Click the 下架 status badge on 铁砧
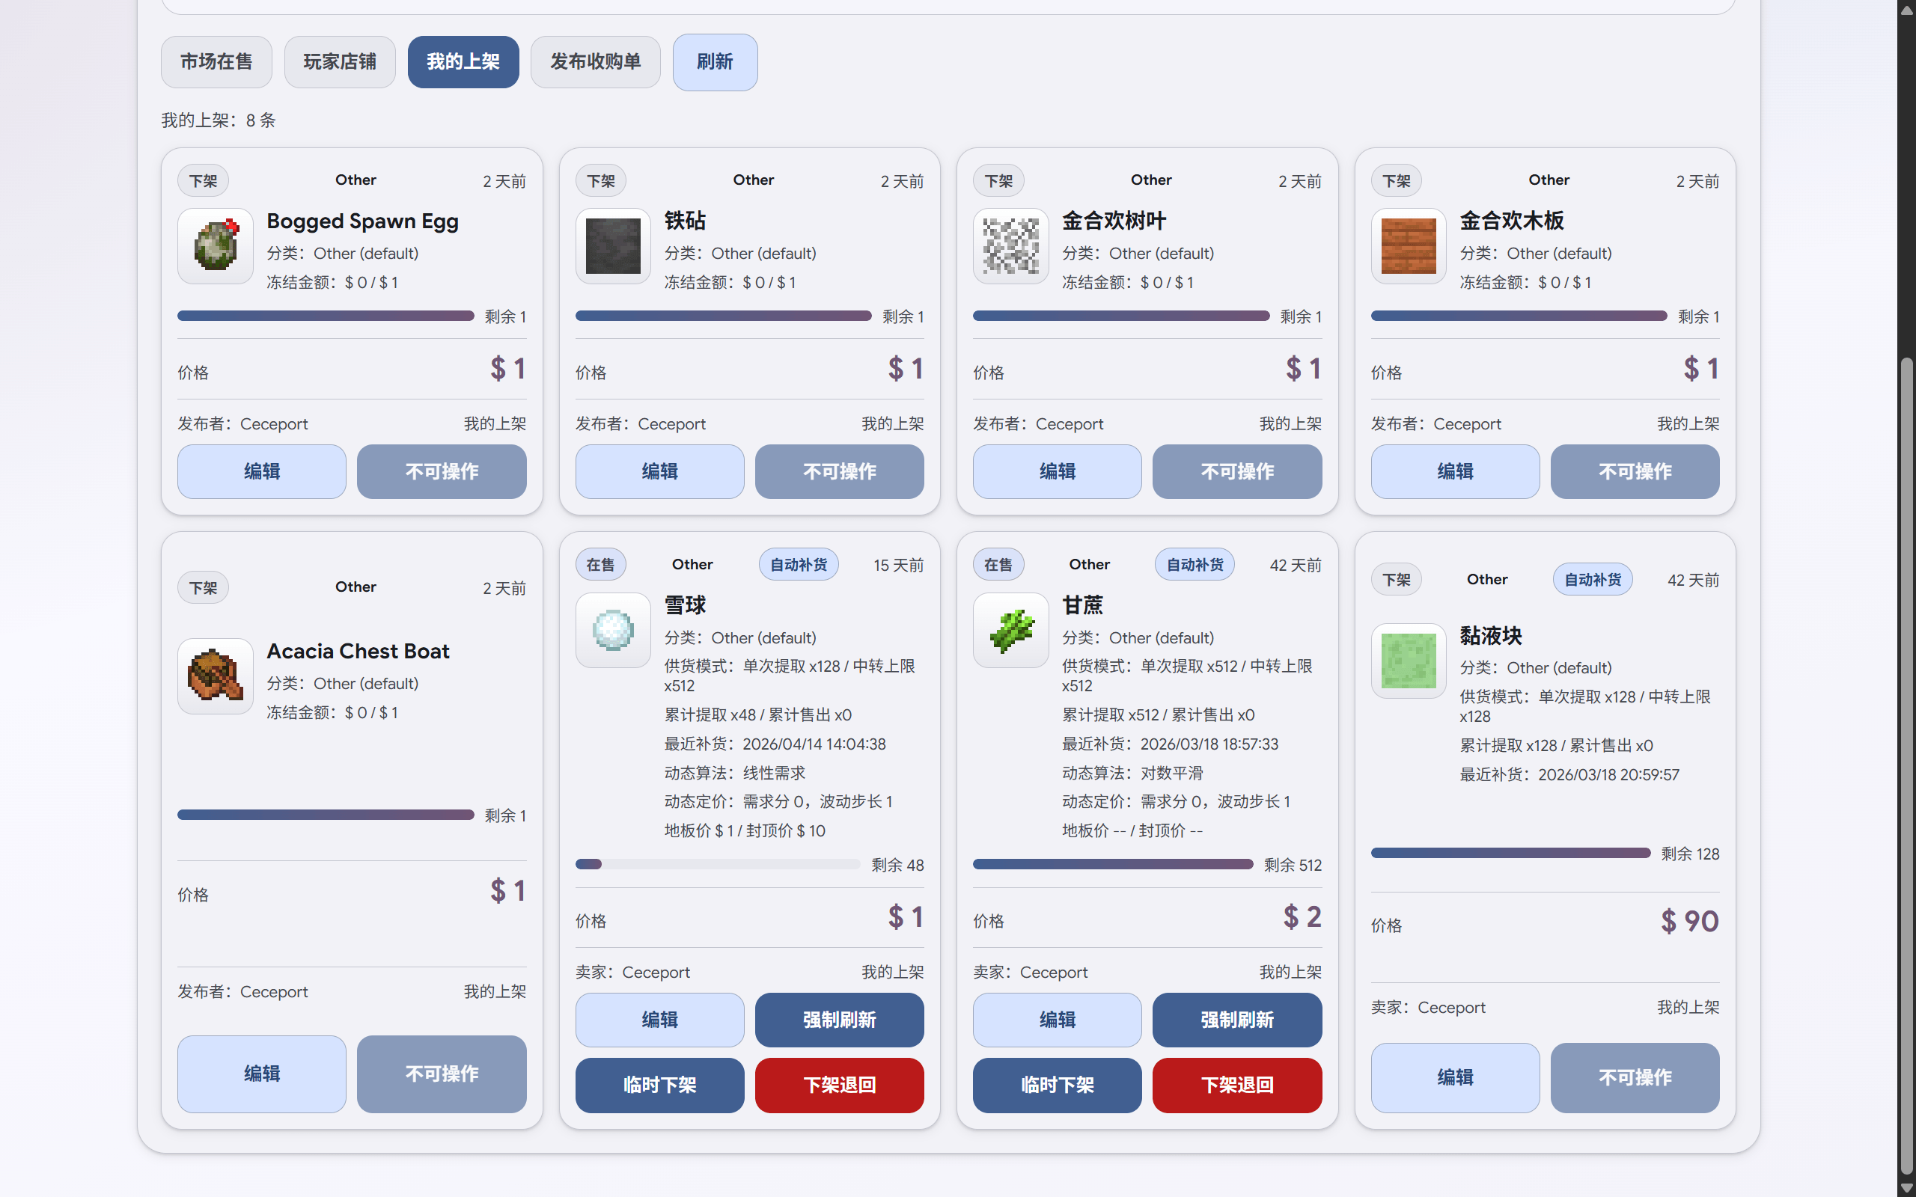 601,181
